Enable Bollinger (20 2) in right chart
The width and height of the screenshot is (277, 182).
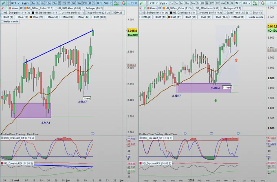(222, 8)
